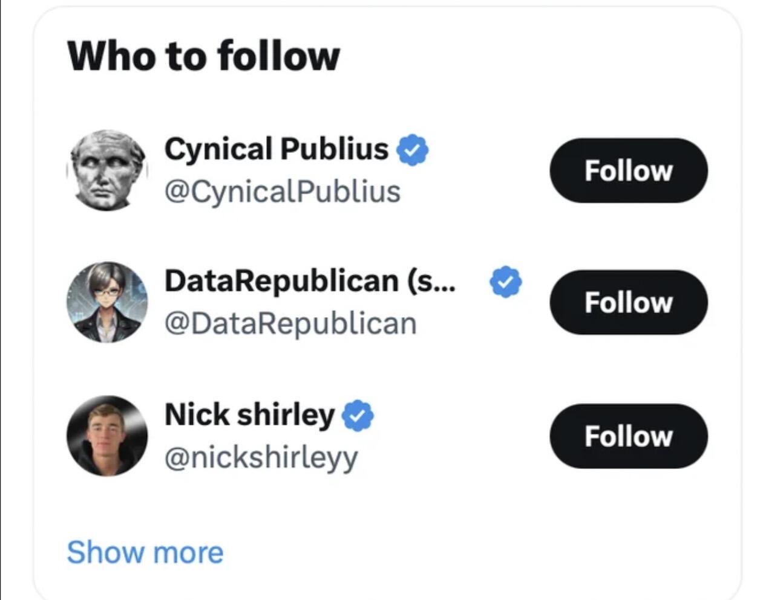Follow the Cynical Publius account
The image size is (766, 600).
(629, 170)
